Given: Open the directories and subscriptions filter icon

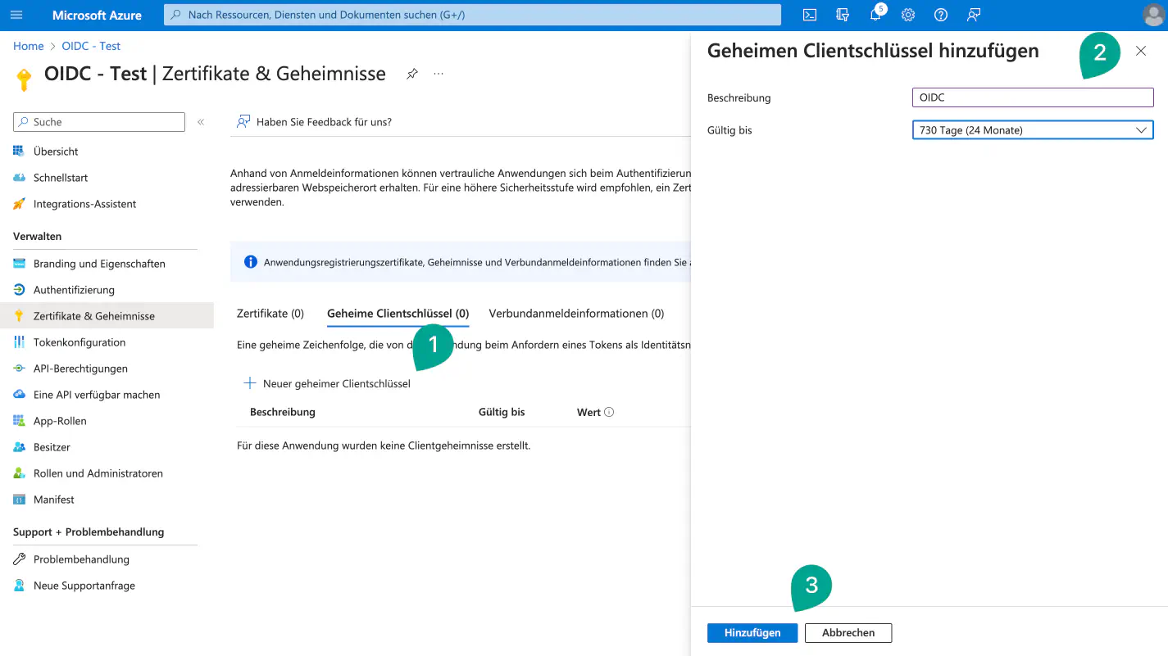Looking at the screenshot, I should 842,15.
